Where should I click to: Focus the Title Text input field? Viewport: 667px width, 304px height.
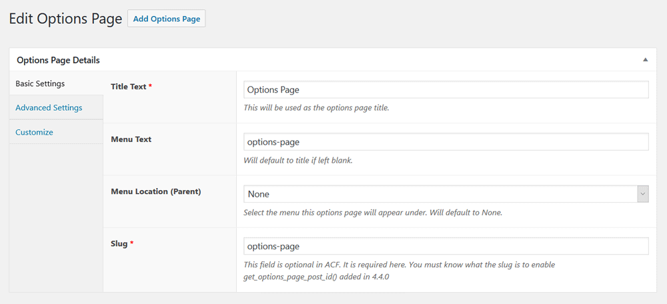446,90
